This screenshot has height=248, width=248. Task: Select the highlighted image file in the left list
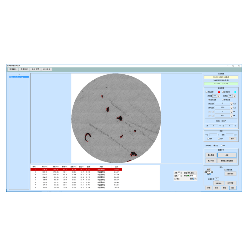19,77
